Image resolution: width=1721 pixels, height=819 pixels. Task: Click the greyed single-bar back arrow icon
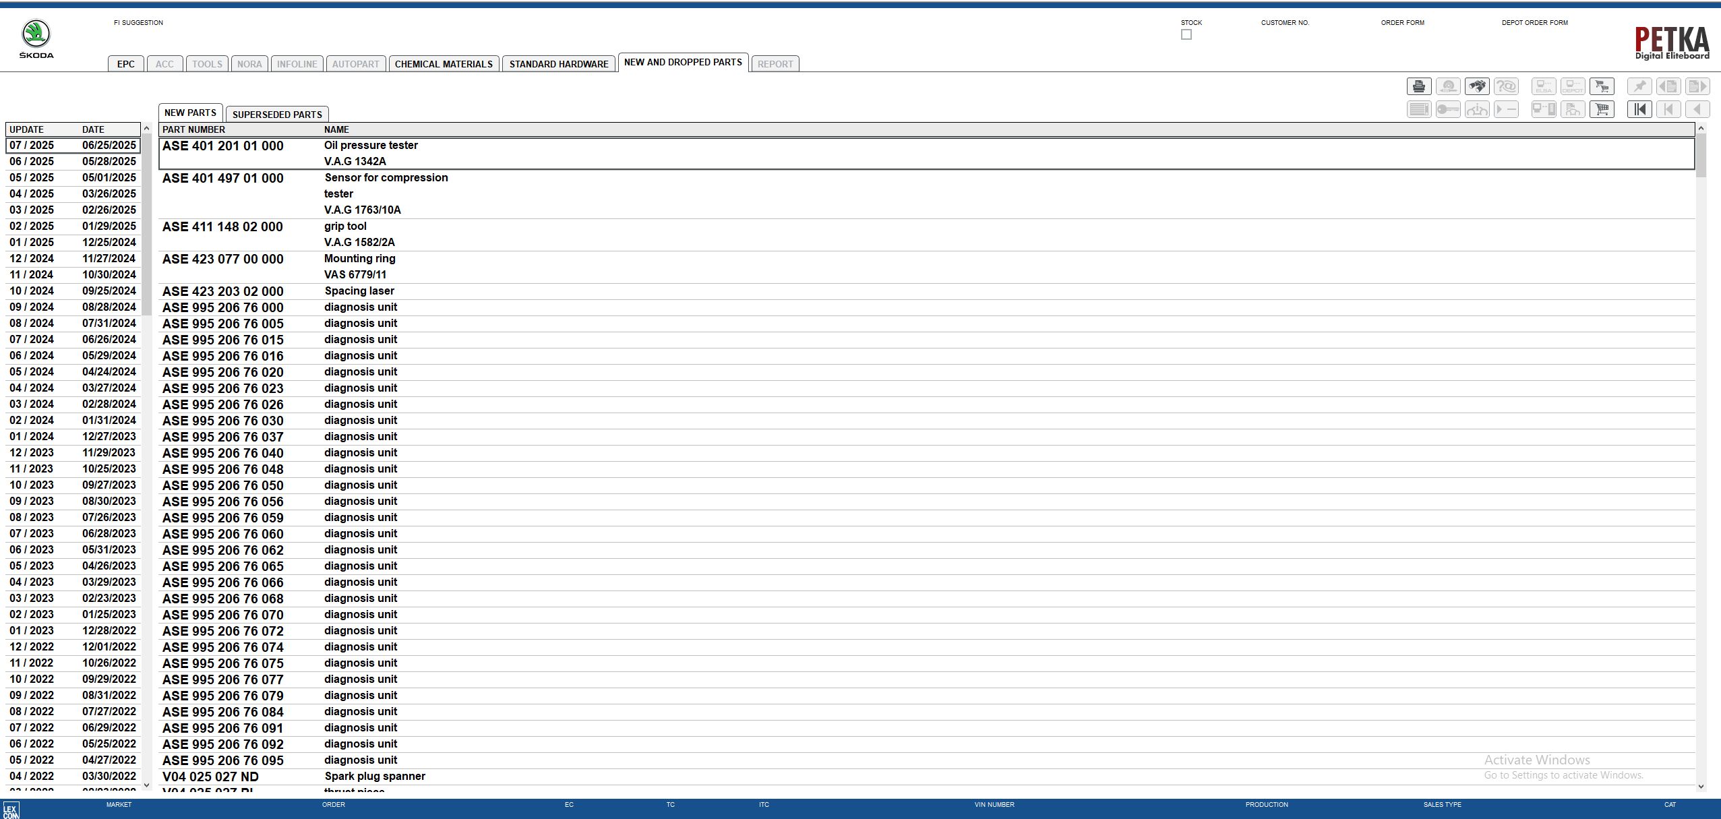point(1668,109)
